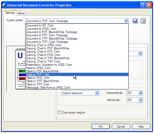The height and width of the screenshot is (133, 154).
Task: Click the OK button
Action: tap(101, 127)
